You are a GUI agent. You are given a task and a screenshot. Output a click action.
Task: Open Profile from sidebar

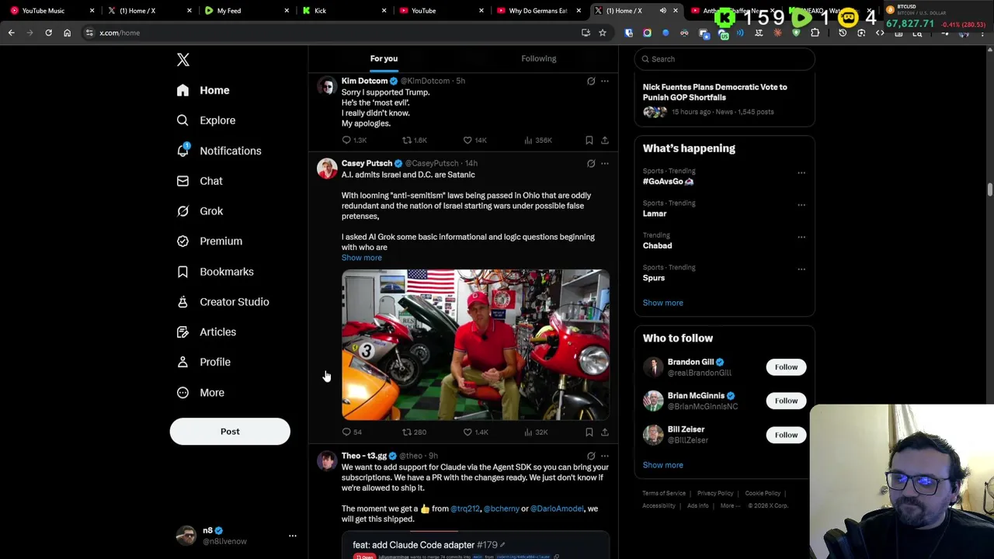203,362
